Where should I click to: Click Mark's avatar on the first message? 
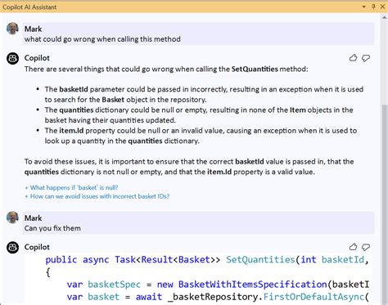12,29
